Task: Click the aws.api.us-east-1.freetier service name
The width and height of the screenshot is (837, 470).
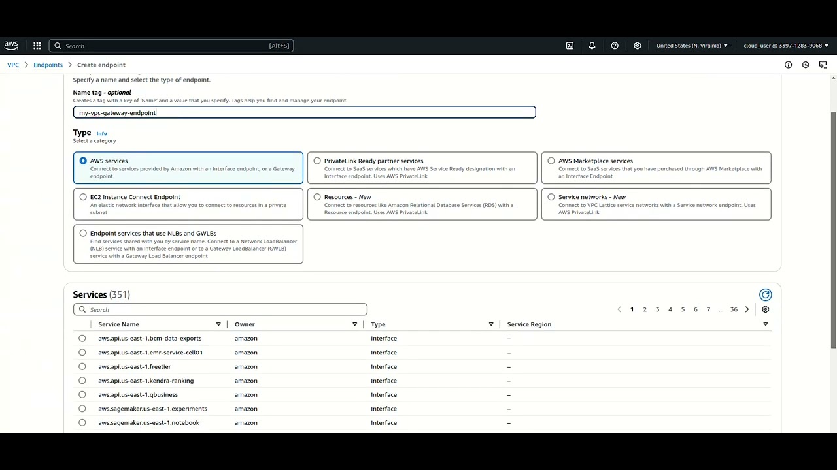Action: pyautogui.click(x=135, y=366)
